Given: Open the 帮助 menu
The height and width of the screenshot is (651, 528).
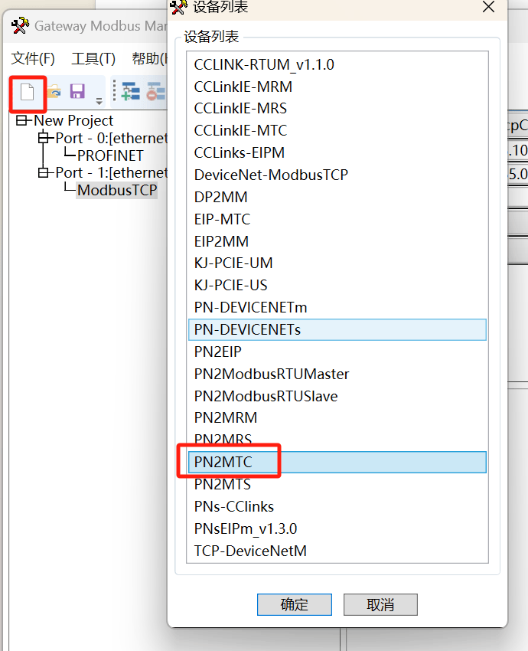Looking at the screenshot, I should point(149,58).
